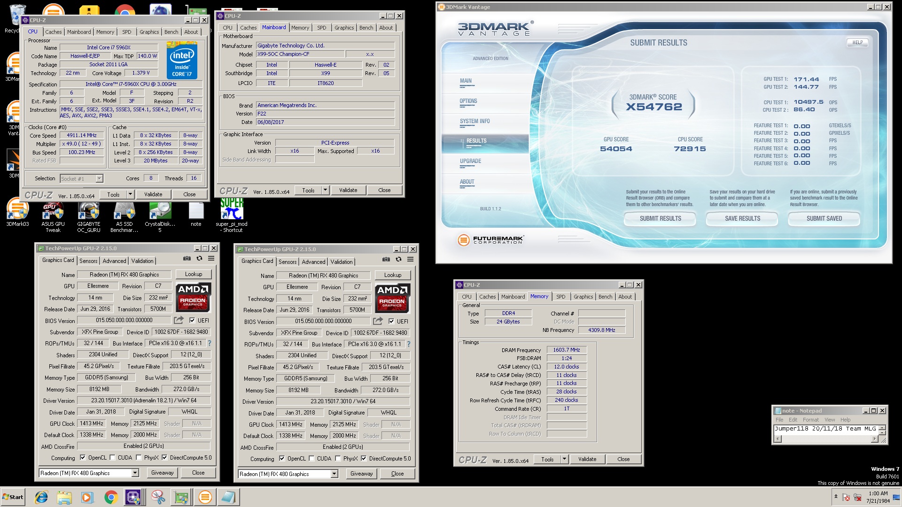Click the 3DMark Vantage taskbar icon
The height and width of the screenshot is (507, 902).
click(205, 497)
